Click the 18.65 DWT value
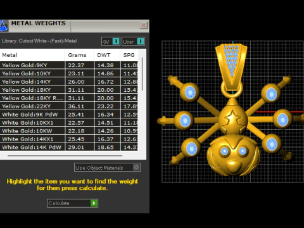Viewport: 304px width, 228px height. (x=105, y=148)
